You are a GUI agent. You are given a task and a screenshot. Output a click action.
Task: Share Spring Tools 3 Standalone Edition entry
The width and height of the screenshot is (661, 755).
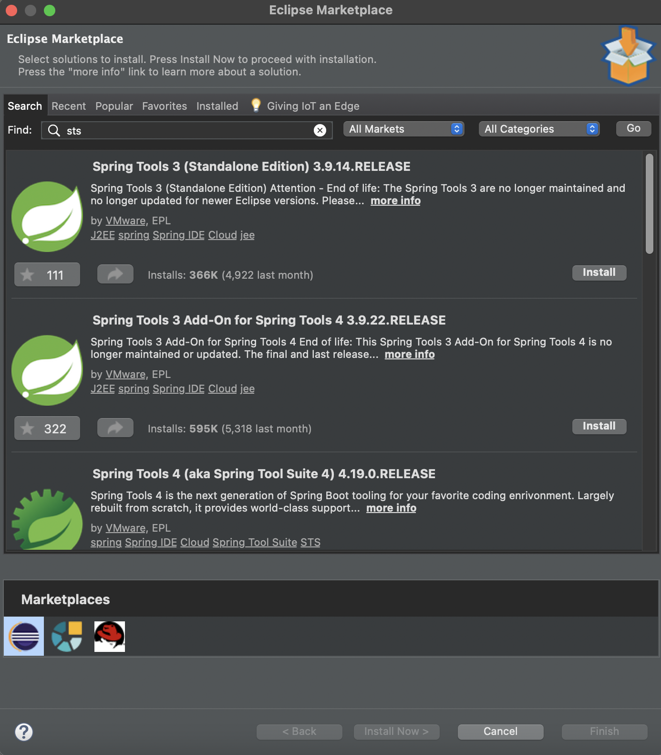click(115, 274)
